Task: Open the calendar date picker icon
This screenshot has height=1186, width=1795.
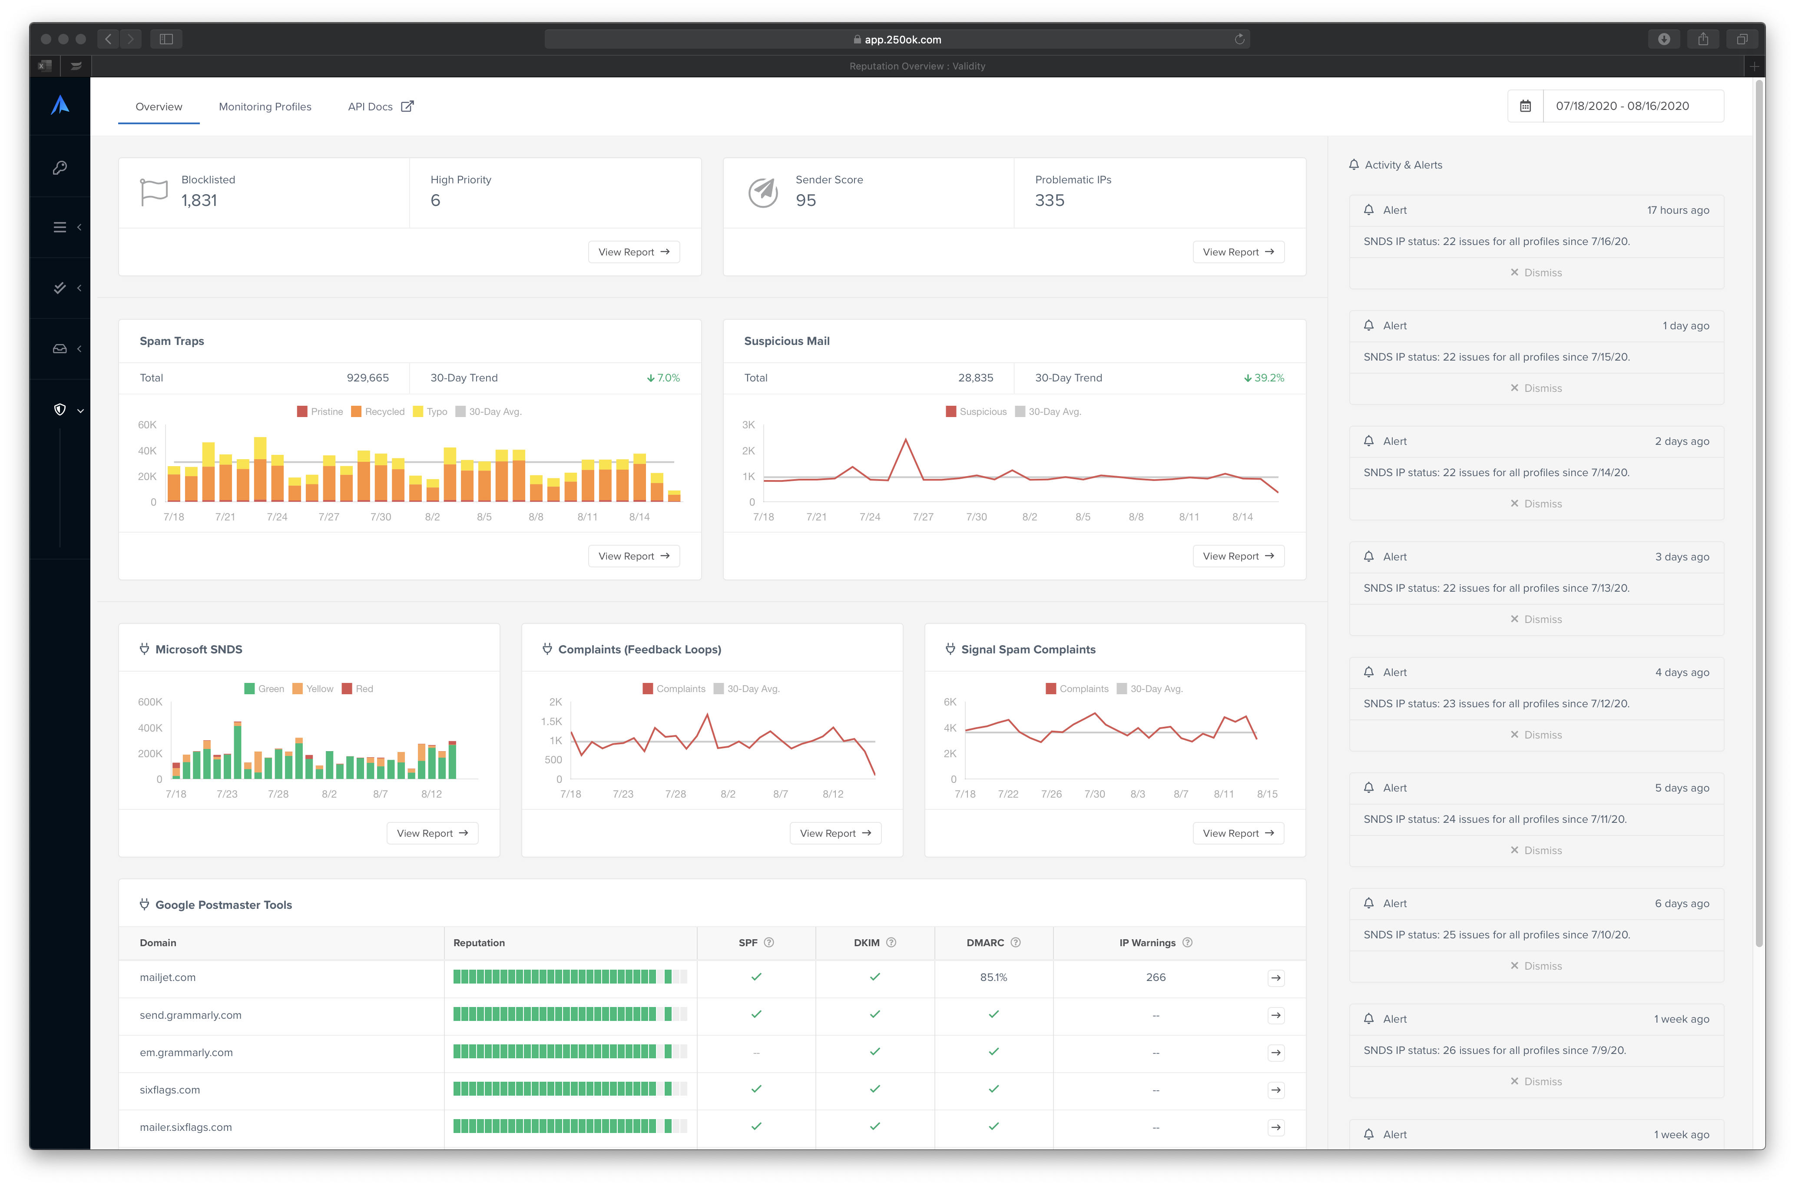Action: [x=1525, y=106]
